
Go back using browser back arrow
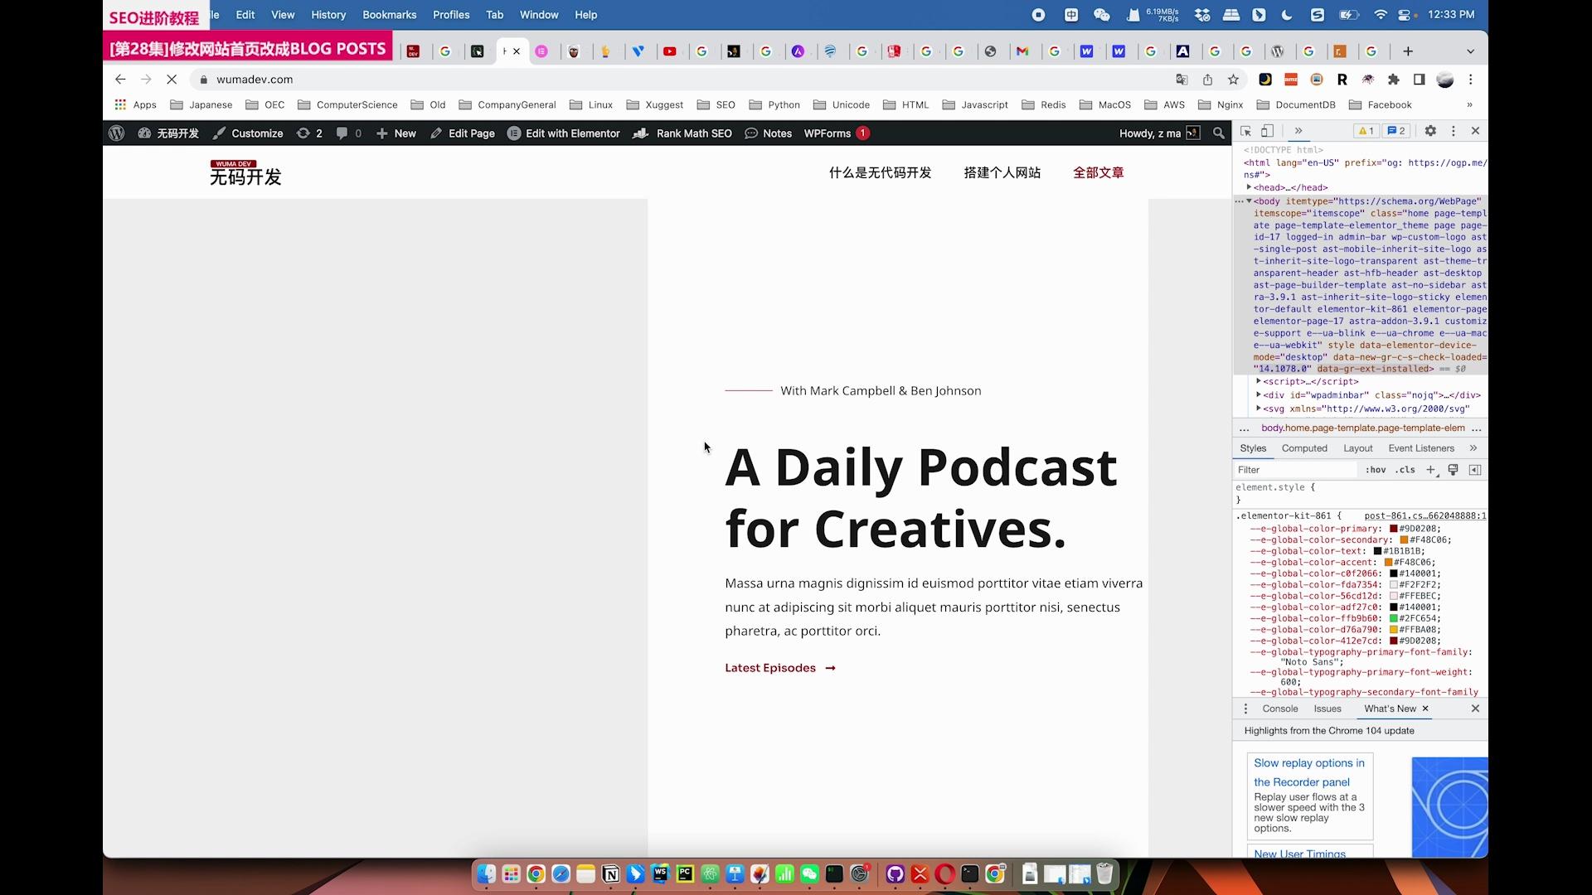[x=120, y=80]
